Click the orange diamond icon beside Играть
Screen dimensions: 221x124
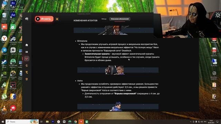tap(57, 19)
